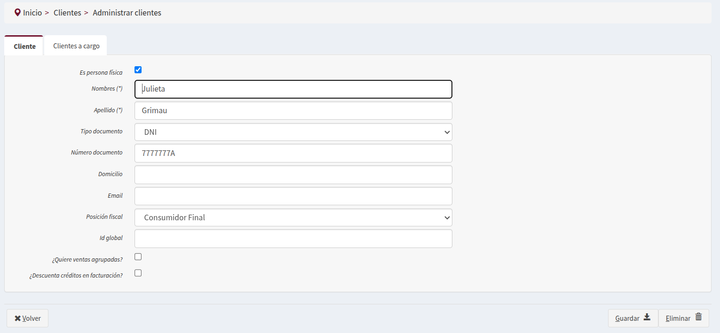Check ¿Descuenta créditos en facturación? option
This screenshot has height=333, width=720.
coord(138,273)
